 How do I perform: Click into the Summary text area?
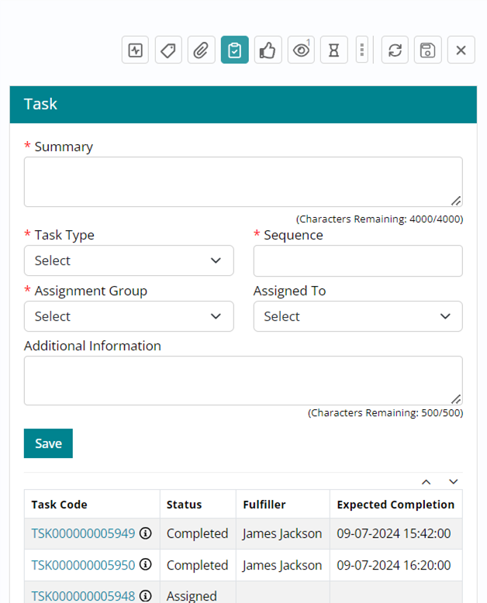click(x=243, y=181)
